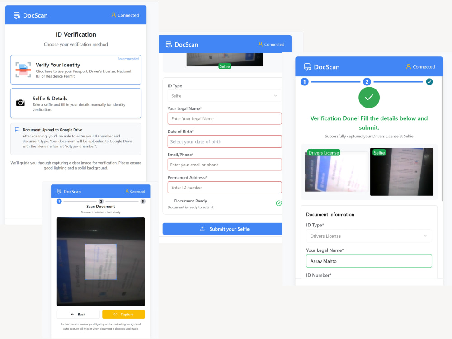Click the Document Information heading
The width and height of the screenshot is (452, 339).
[330, 214]
